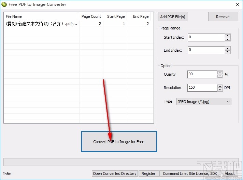Open the Type dropdown showing JPEG Image
The height and width of the screenshot is (180, 243).
coord(204,102)
